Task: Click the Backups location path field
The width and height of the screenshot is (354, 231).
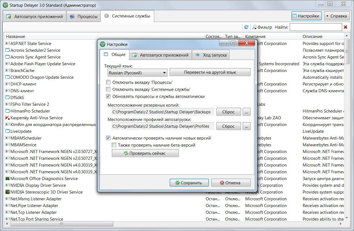Action: pyautogui.click(x=163, y=112)
